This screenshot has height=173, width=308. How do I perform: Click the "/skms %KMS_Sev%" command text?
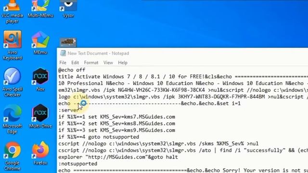point(221,144)
